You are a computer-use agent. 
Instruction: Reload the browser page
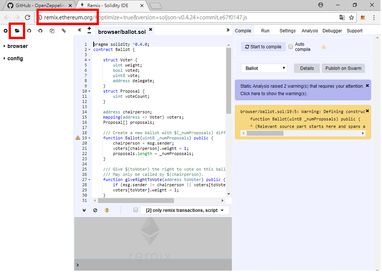(x=27, y=17)
